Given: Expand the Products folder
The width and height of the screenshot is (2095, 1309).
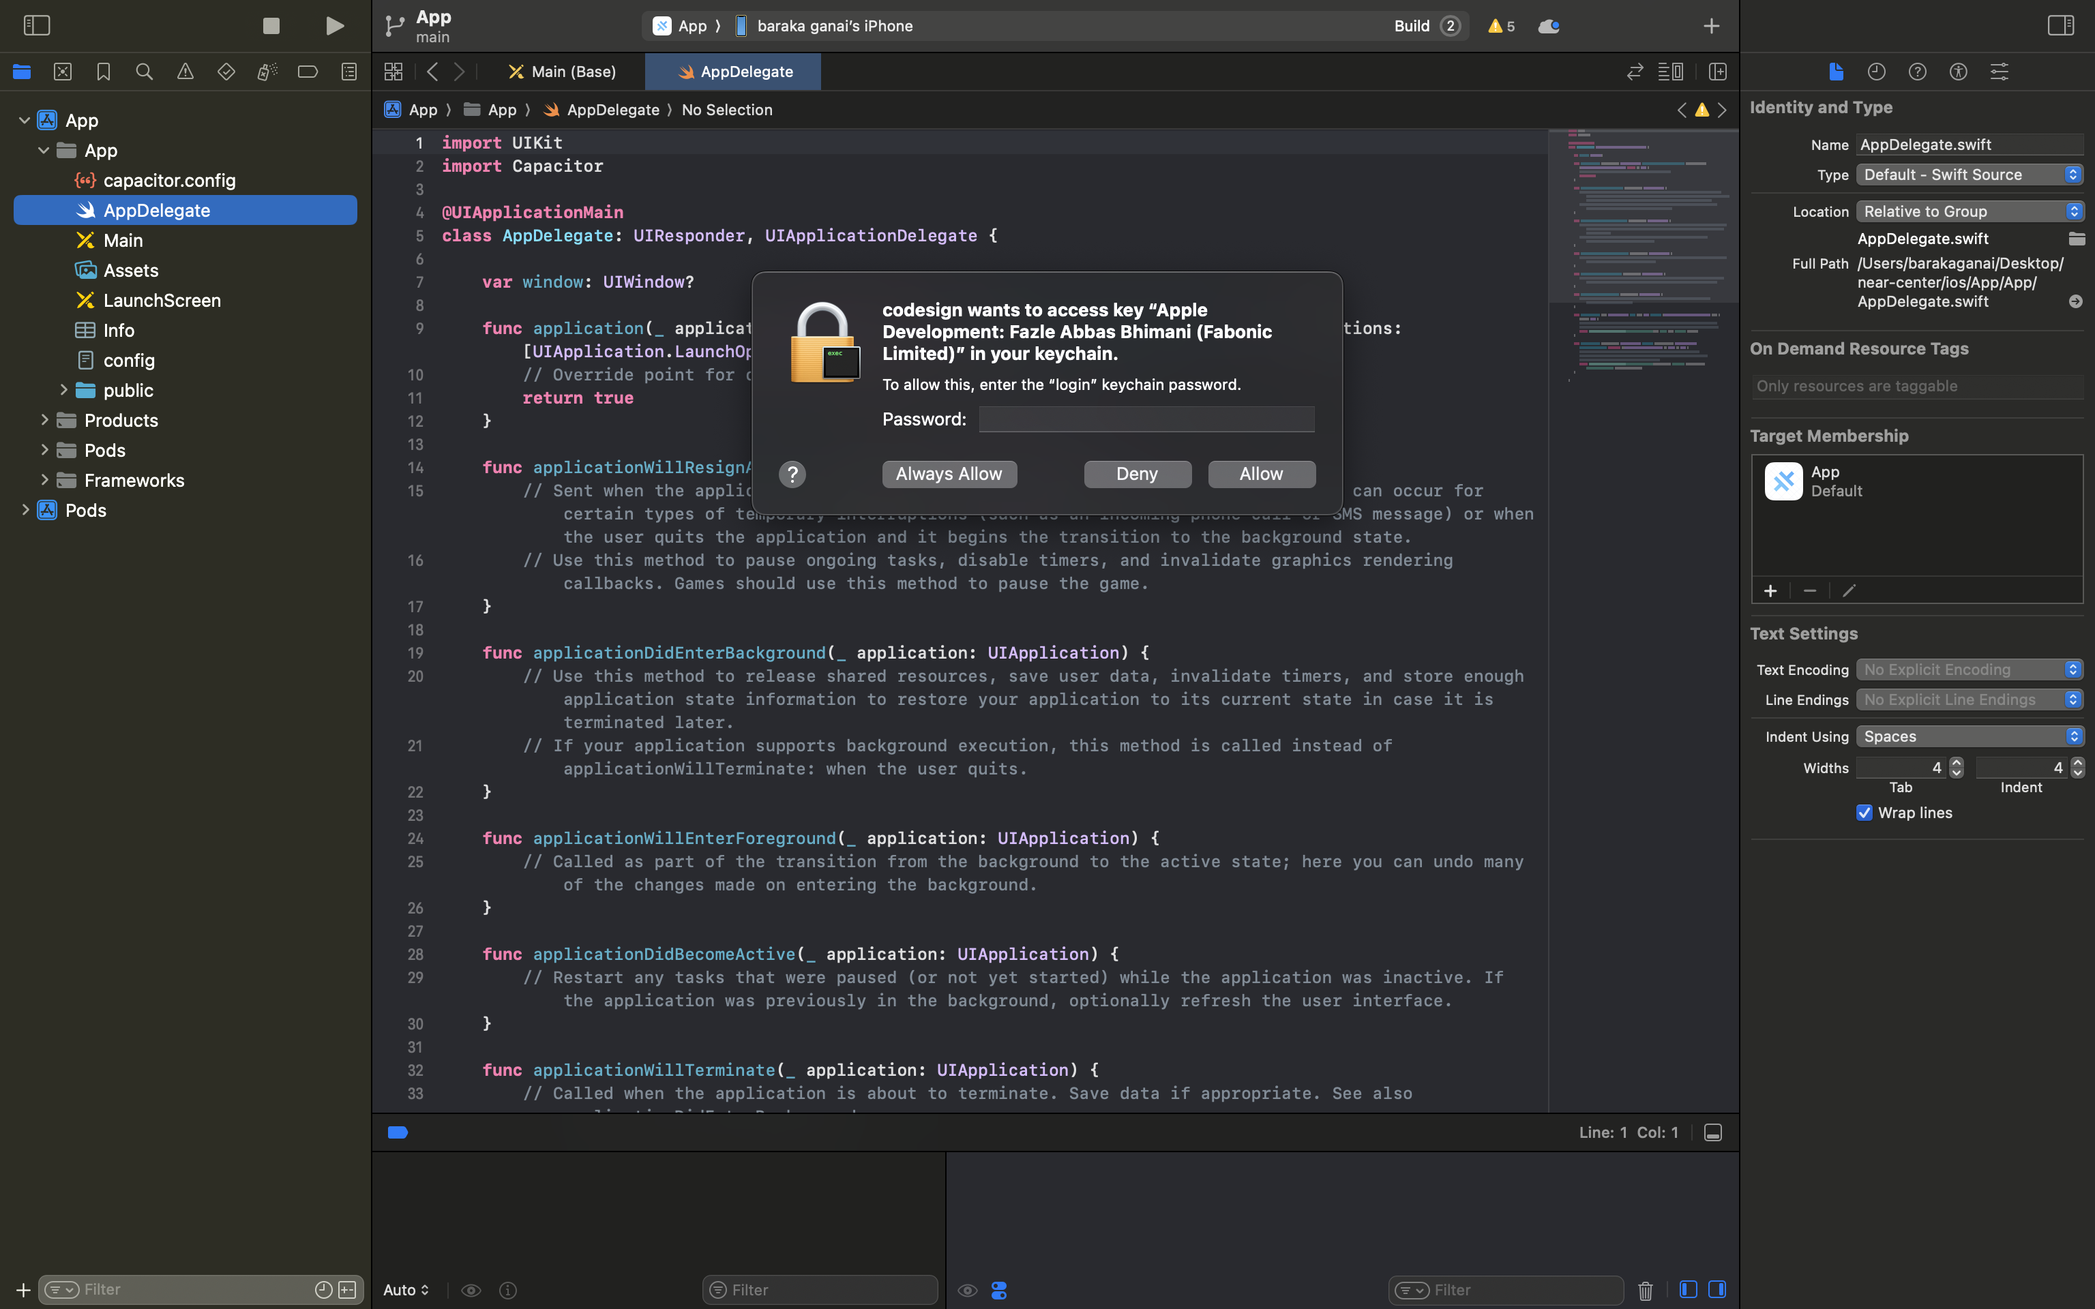Looking at the screenshot, I should (45, 420).
